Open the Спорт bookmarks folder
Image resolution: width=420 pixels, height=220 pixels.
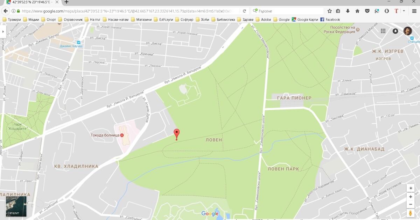[49, 20]
